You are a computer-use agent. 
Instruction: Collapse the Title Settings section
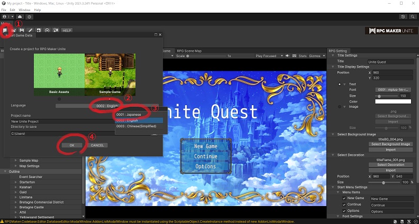pos(333,55)
